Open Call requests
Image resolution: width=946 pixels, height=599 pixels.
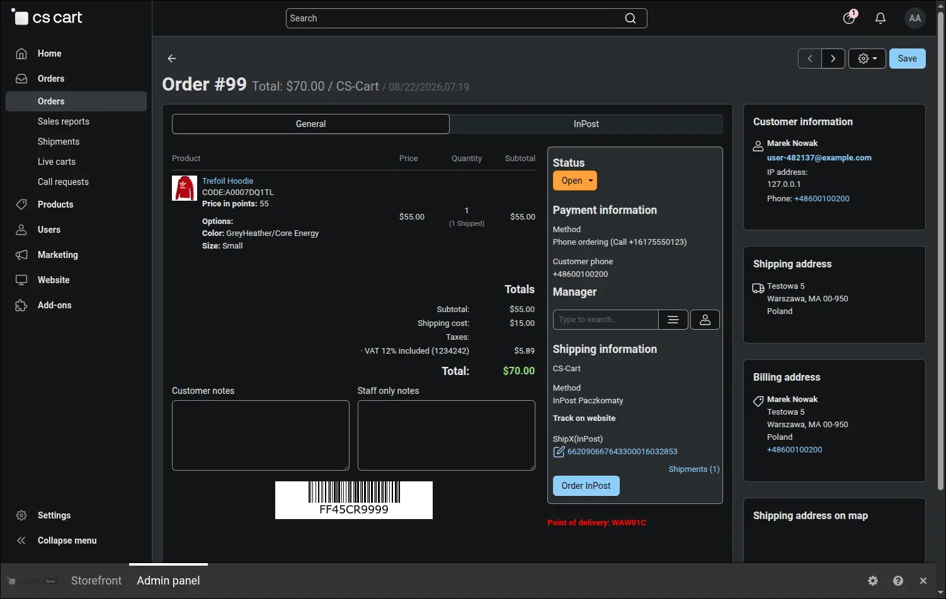(x=63, y=182)
